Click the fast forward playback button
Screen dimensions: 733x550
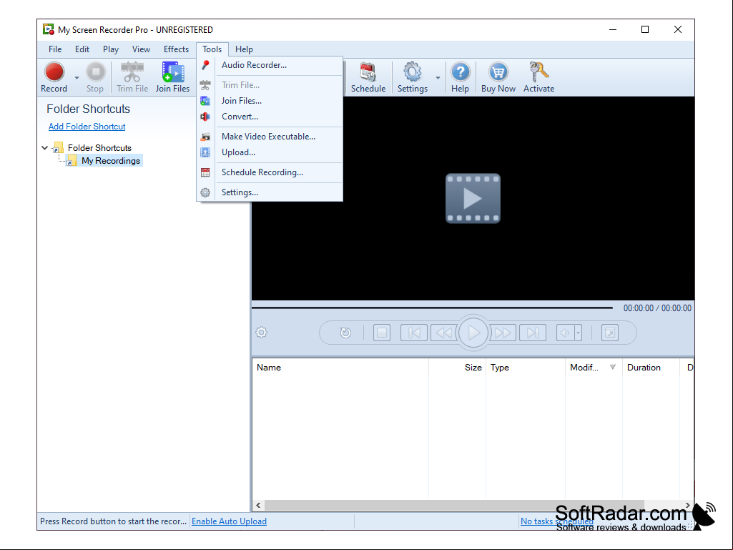pyautogui.click(x=503, y=333)
